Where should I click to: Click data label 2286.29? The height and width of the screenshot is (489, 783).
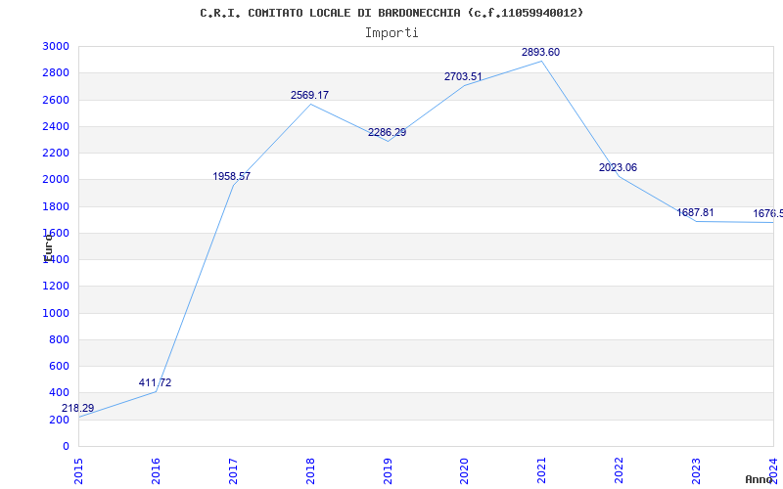pyautogui.click(x=387, y=133)
